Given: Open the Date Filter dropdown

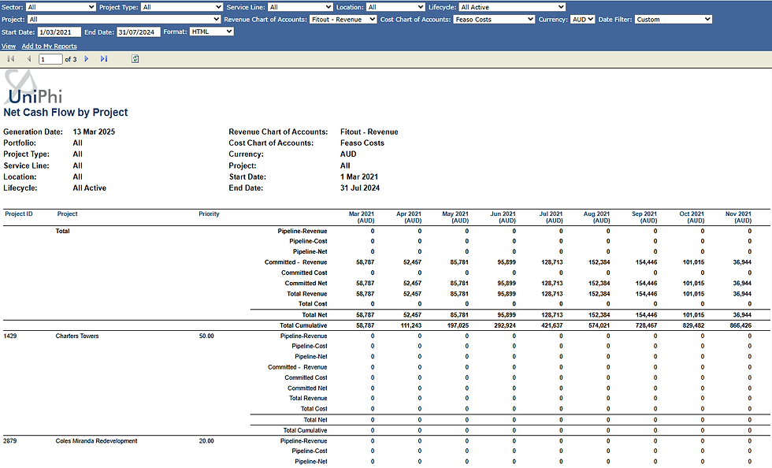Looking at the screenshot, I should pyautogui.click(x=673, y=19).
